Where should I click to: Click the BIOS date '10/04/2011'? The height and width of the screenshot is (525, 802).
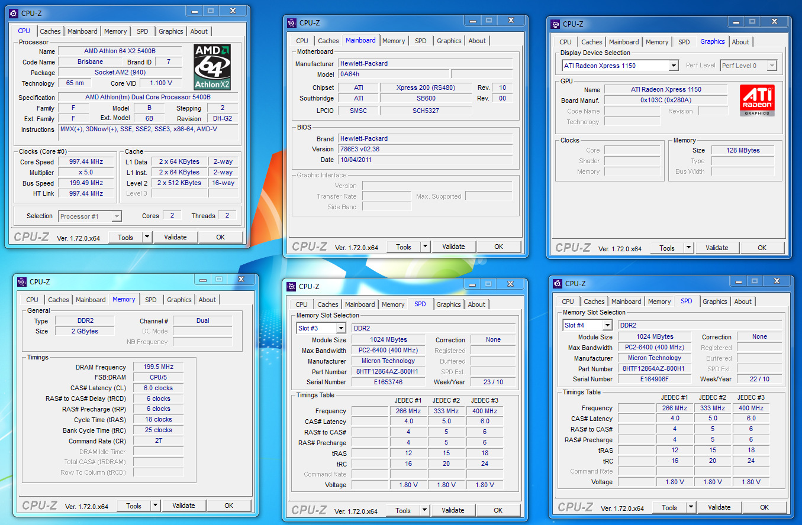(425, 160)
